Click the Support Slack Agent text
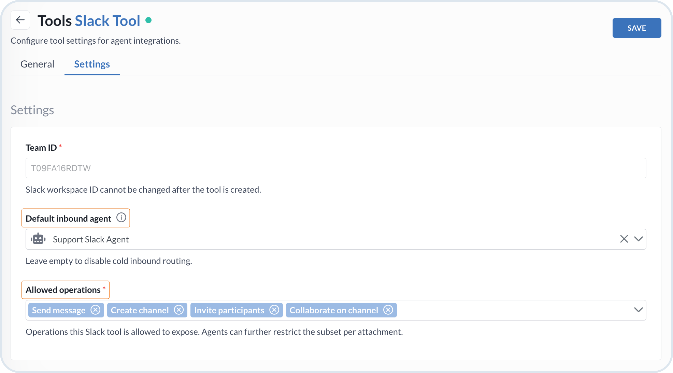 pos(91,239)
